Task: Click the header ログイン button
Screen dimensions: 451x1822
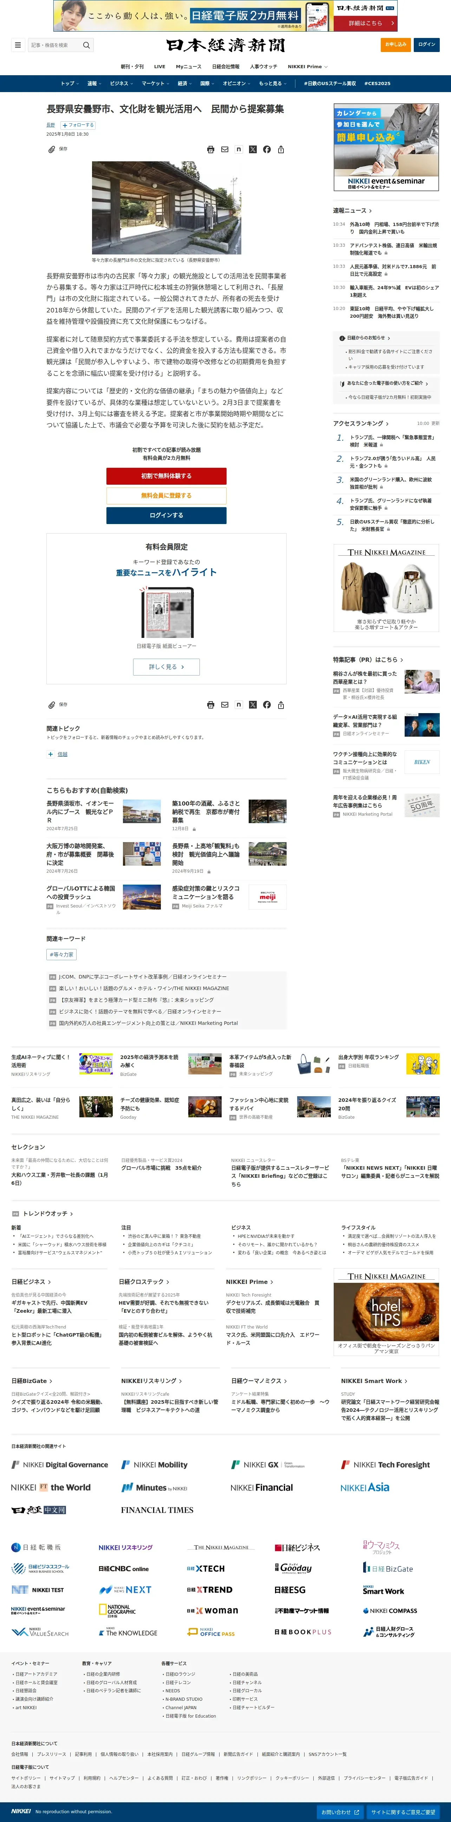Action: click(x=427, y=45)
